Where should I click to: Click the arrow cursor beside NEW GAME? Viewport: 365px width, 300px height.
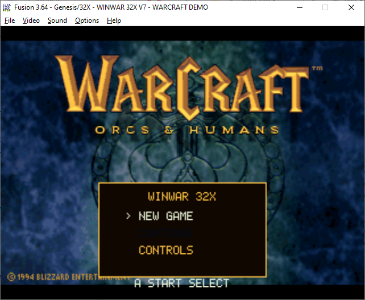128,216
